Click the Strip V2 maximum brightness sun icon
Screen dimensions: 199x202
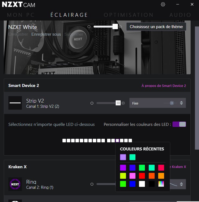click(x=123, y=103)
